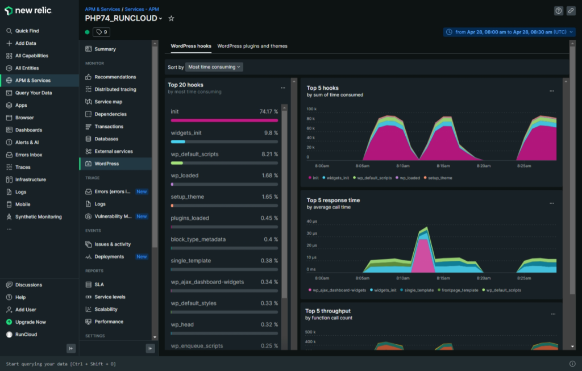The image size is (582, 371).
Task: Open Alerts & AI icon
Action: 9,142
